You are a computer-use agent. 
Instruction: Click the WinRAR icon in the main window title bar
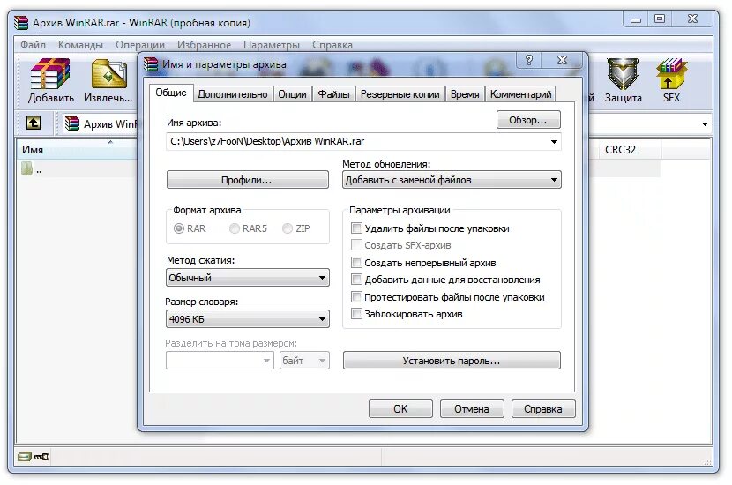click(21, 23)
